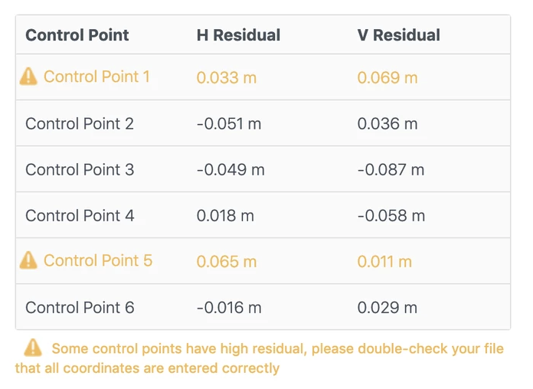Select the Control Point 5 label

coord(98,261)
